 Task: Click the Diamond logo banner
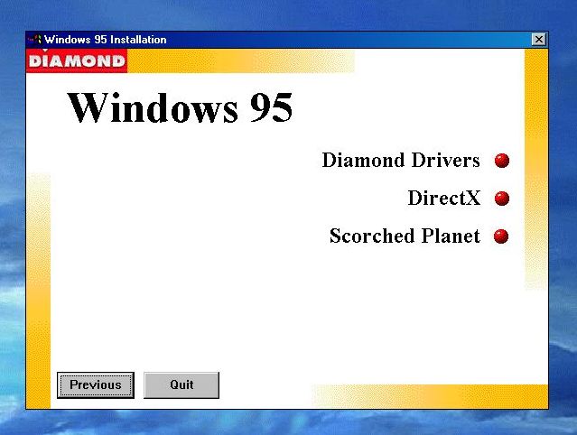click(77, 61)
